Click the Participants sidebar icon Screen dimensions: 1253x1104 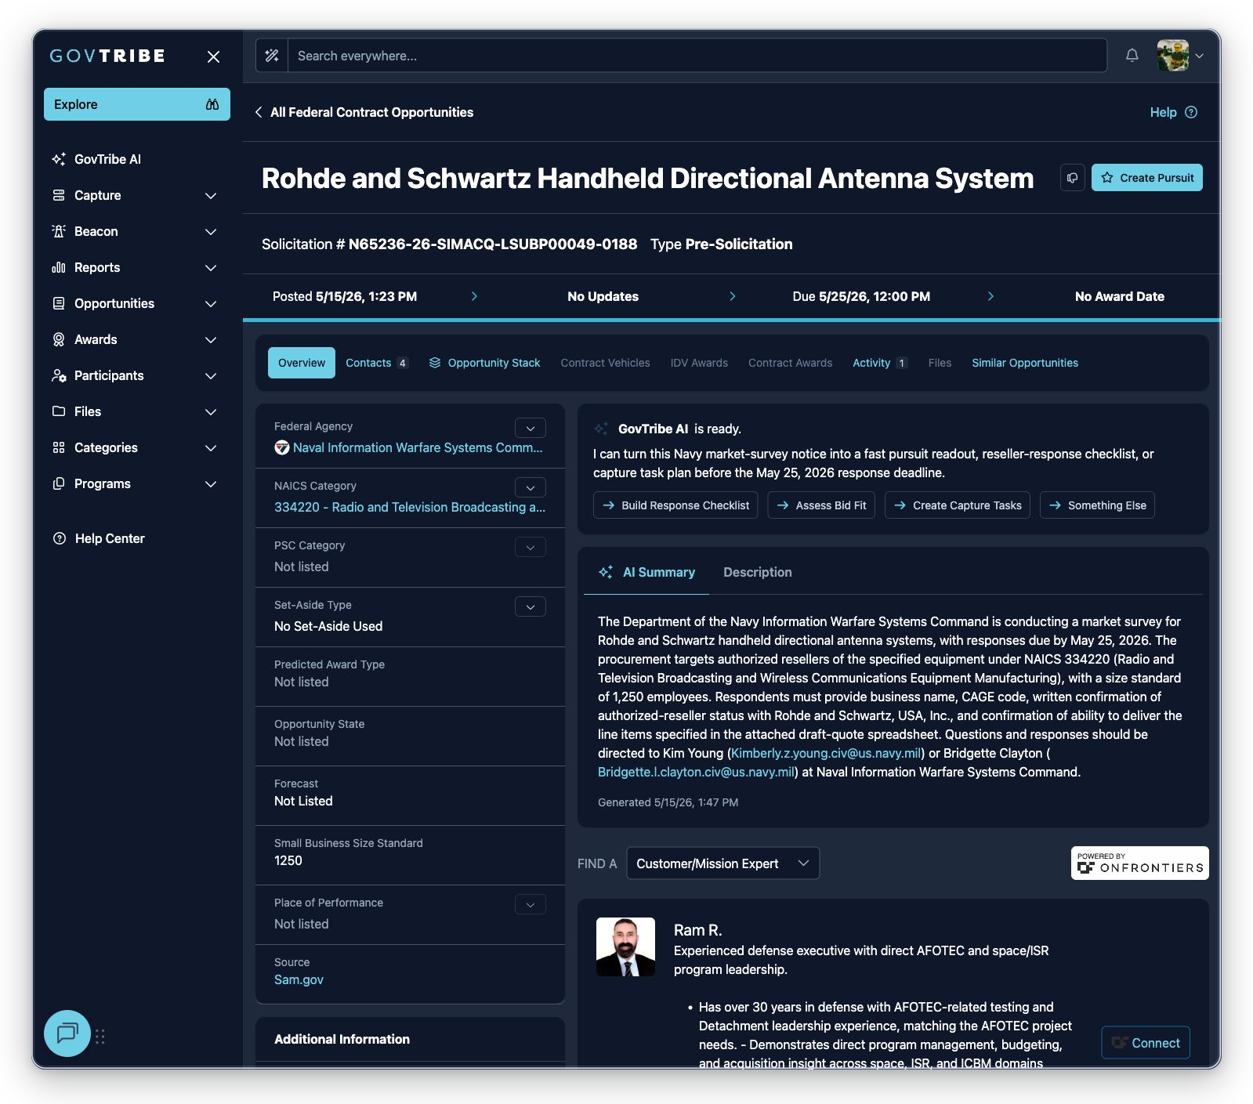click(x=59, y=375)
